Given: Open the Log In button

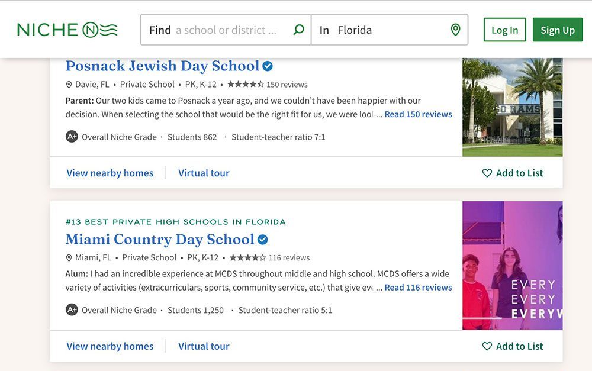Looking at the screenshot, I should click(504, 30).
